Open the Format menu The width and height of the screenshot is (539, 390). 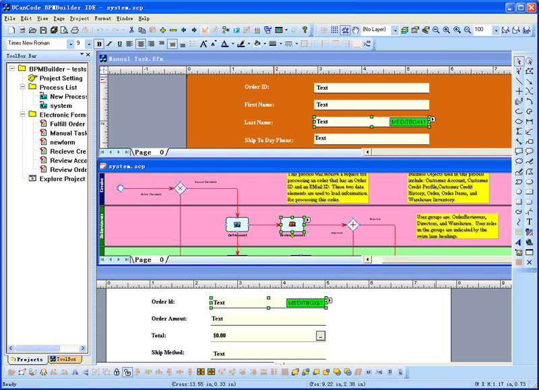[102, 18]
